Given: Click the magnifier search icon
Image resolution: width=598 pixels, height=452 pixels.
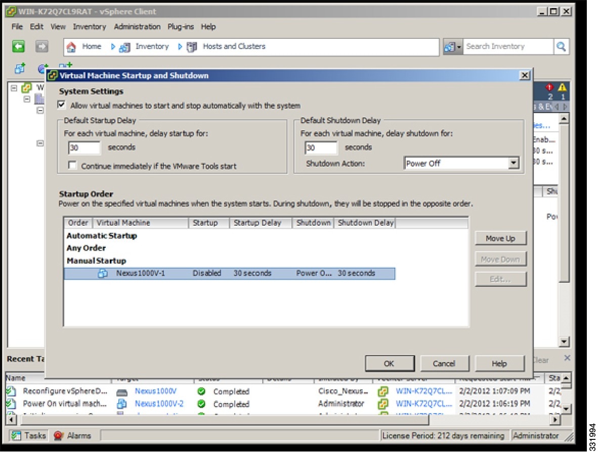Looking at the screenshot, I should (x=561, y=46).
